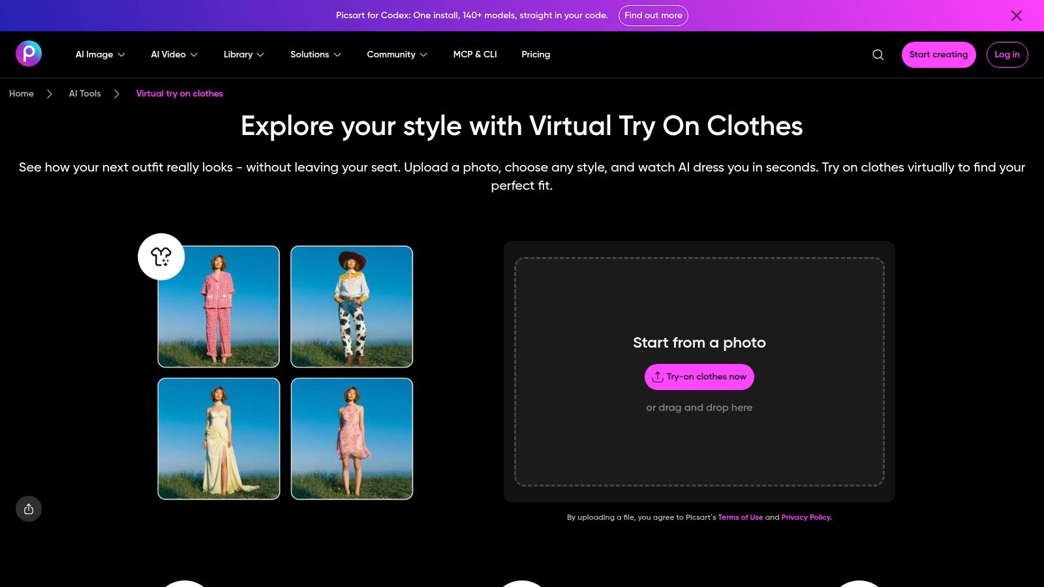Open the search magnifier icon
The height and width of the screenshot is (587, 1044).
[878, 55]
